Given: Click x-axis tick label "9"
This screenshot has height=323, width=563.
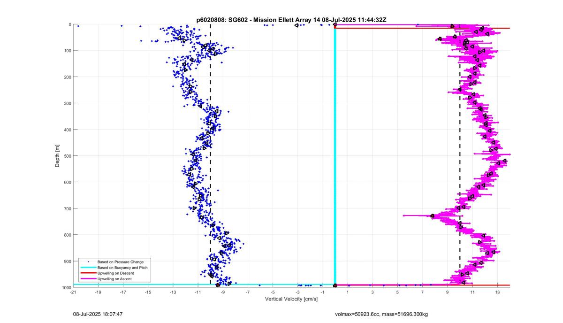Looking at the screenshot, I should coord(447,292).
